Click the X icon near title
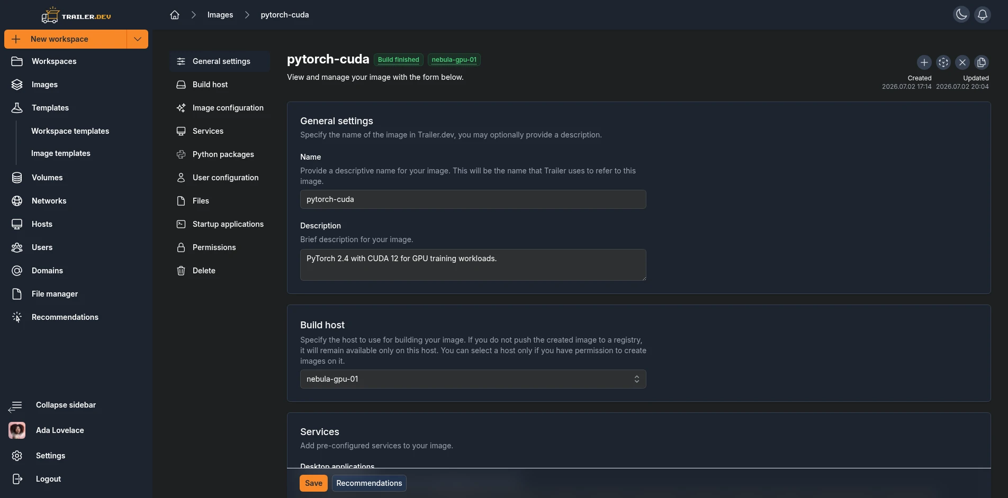 coord(962,62)
